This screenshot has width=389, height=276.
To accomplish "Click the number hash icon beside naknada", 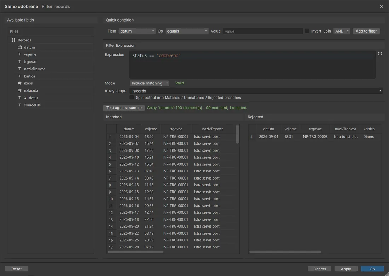I will pyautogui.click(x=20, y=90).
